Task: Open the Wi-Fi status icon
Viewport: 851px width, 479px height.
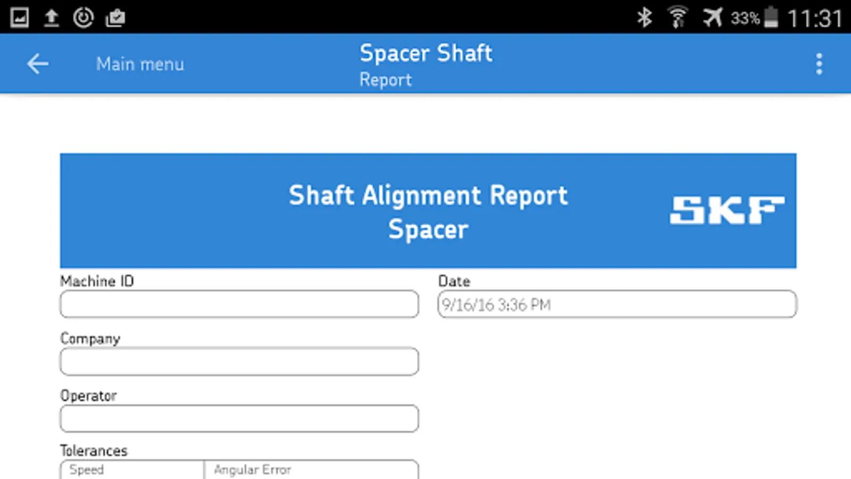Action: (678, 18)
